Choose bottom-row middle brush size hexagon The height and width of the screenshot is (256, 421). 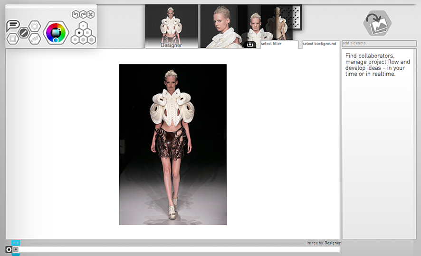point(83,40)
